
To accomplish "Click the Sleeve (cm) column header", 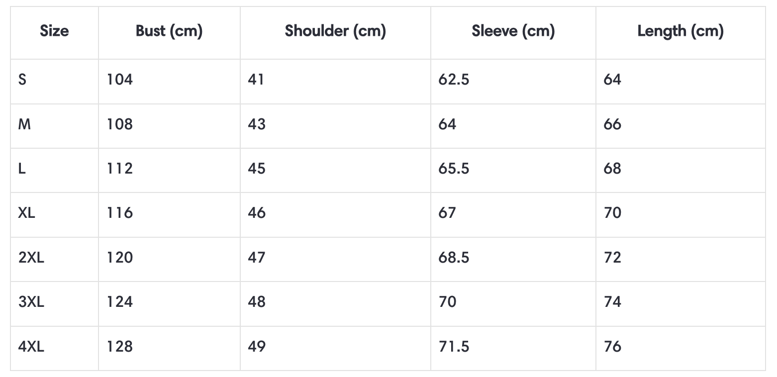I will click(x=513, y=31).
